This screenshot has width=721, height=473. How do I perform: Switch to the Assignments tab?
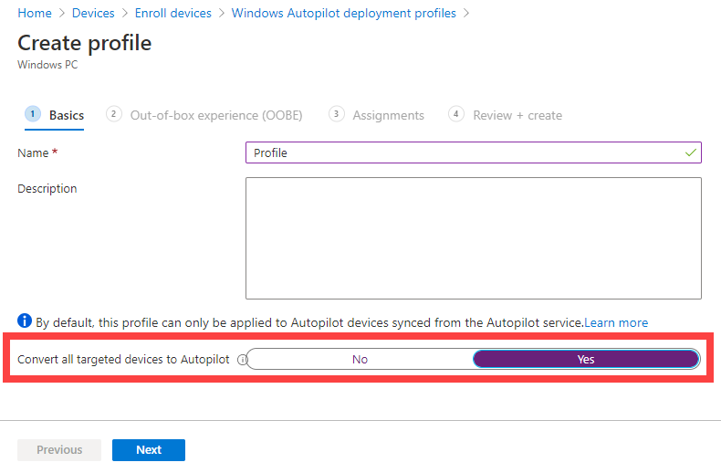click(388, 116)
